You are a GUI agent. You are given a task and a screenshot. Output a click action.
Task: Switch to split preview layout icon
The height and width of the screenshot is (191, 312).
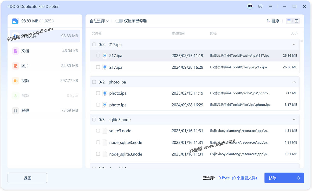tap(296, 21)
